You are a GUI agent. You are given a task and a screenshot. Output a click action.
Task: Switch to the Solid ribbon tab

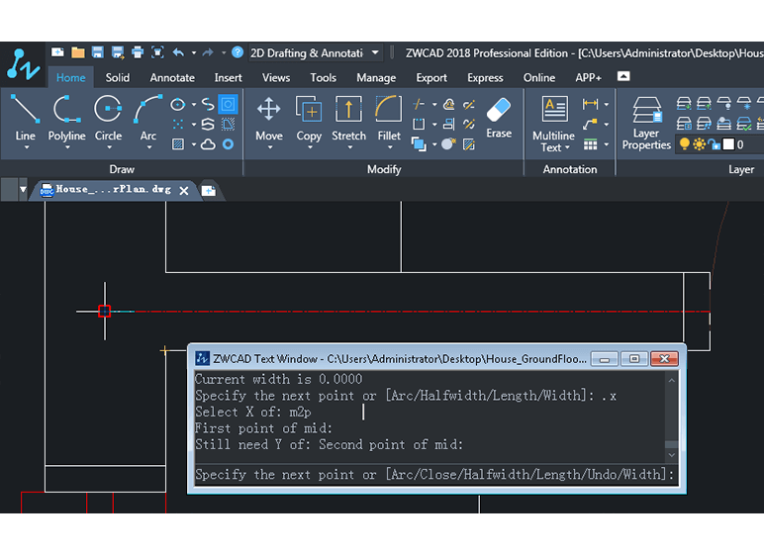[x=118, y=78]
